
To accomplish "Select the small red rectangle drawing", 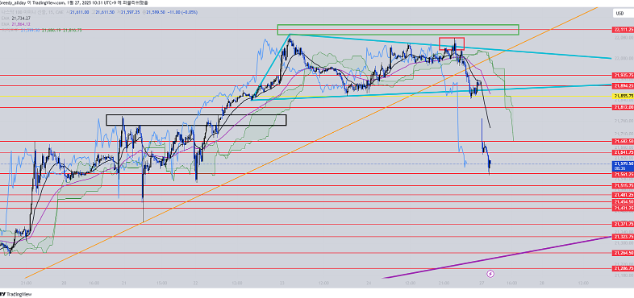I will 452,43.
